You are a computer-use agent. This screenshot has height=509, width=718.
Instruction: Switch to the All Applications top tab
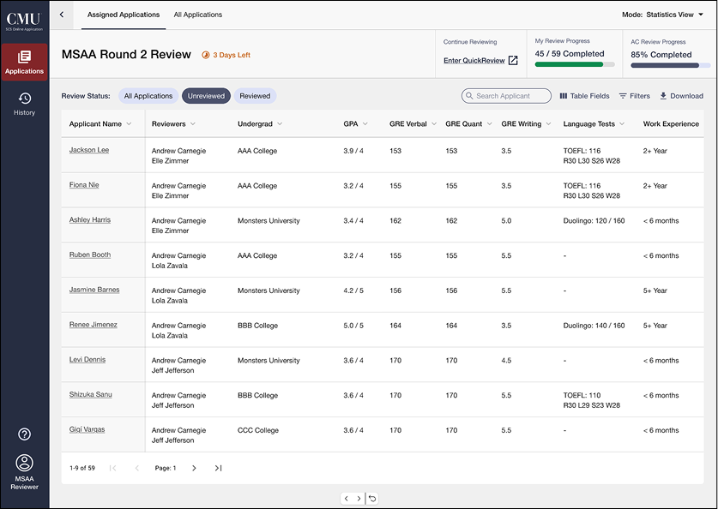click(198, 15)
